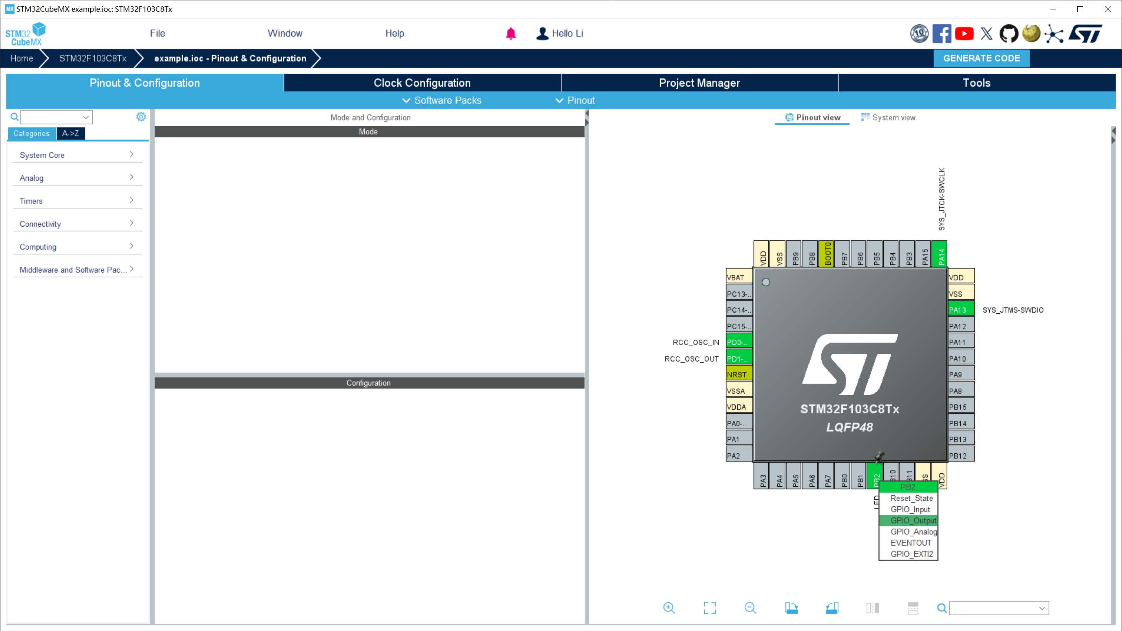The height and width of the screenshot is (631, 1122).
Task: Expand Middleware and Software Packs category
Action: 77,269
